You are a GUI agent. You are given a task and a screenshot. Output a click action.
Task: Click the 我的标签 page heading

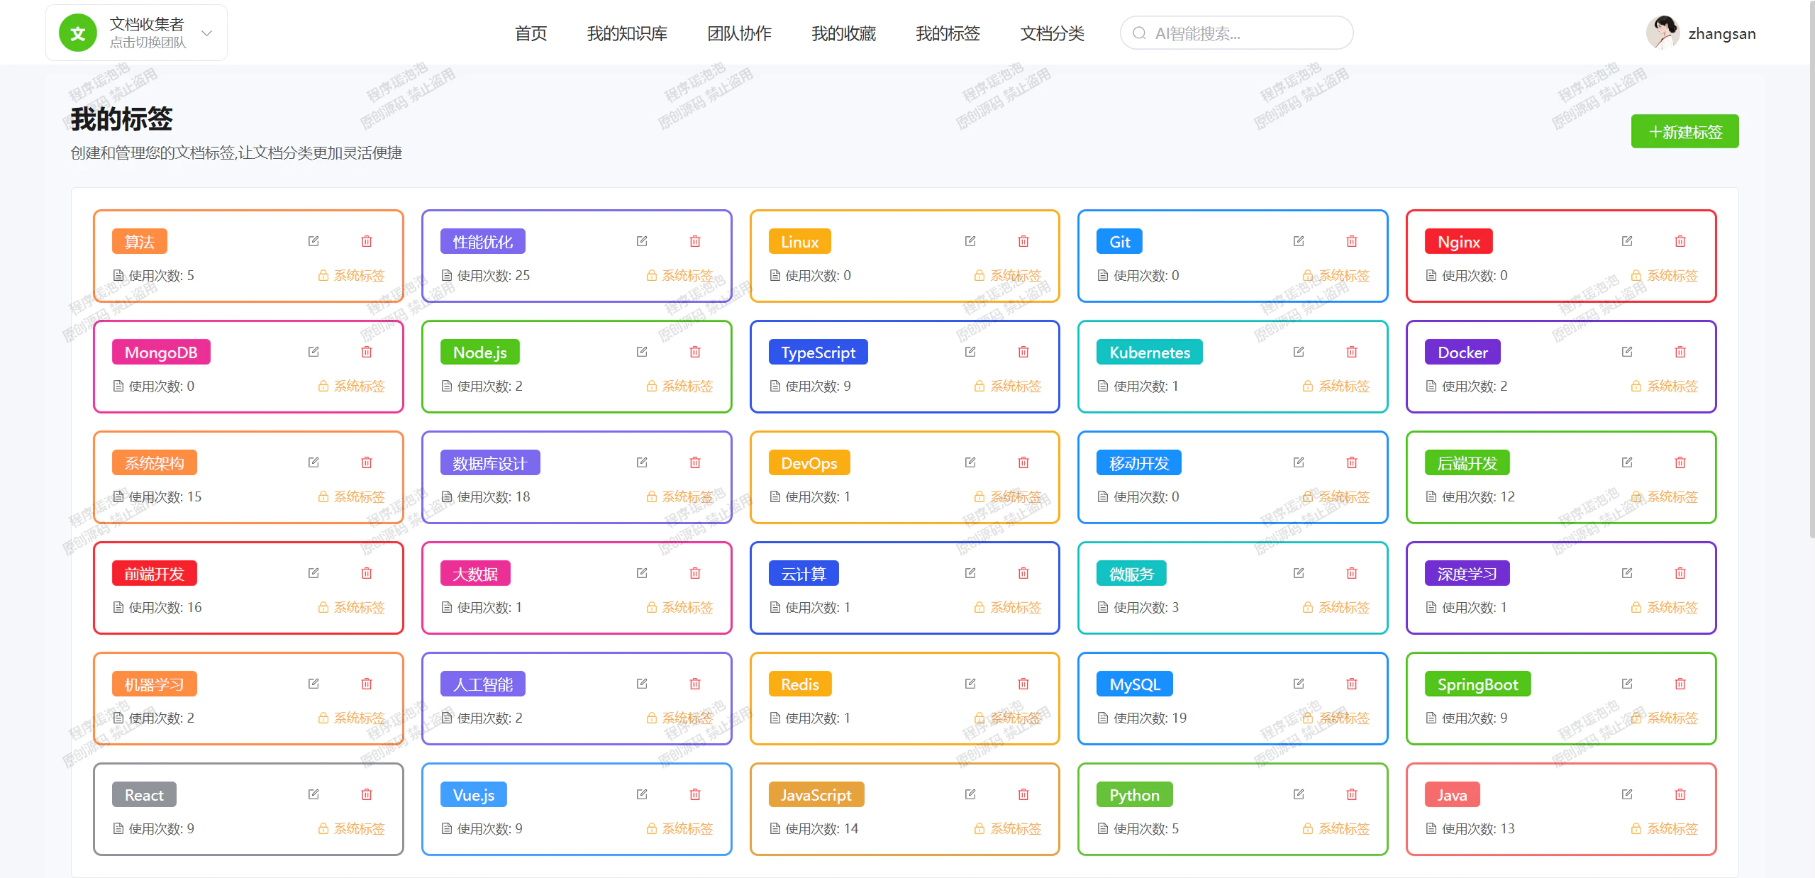click(x=121, y=119)
